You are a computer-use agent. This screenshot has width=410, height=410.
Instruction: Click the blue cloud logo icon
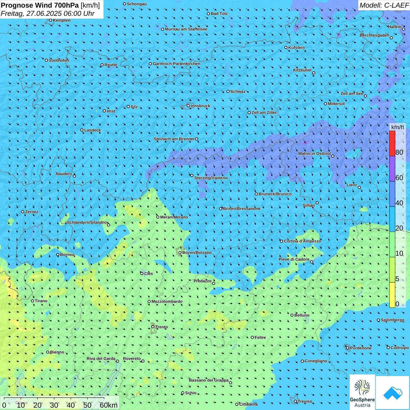coord(392,393)
